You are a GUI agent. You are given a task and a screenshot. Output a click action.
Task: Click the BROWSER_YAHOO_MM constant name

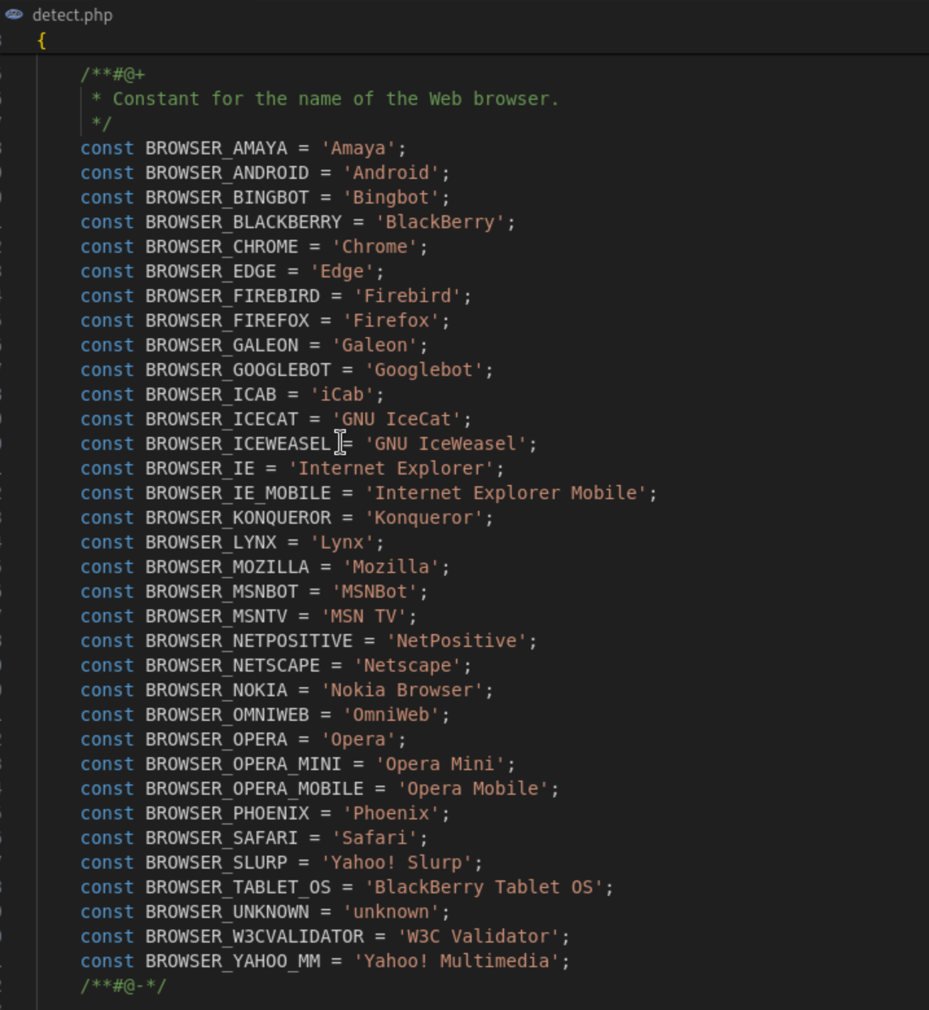pyautogui.click(x=233, y=961)
